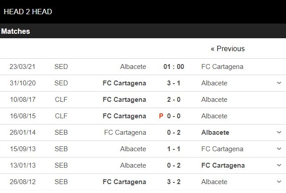Click bold Albacete winner on 26/01/14
The height and width of the screenshot is (193, 286).
tap(215, 133)
